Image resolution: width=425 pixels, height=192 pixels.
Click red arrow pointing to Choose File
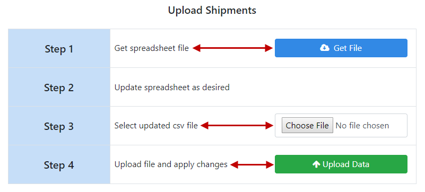coord(237,125)
